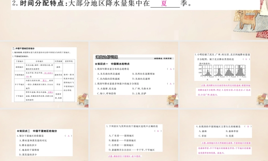This screenshot has height=161, width=268.
Task: Click the 秦岭—淮河 boundary line cell
Action: point(69,82)
